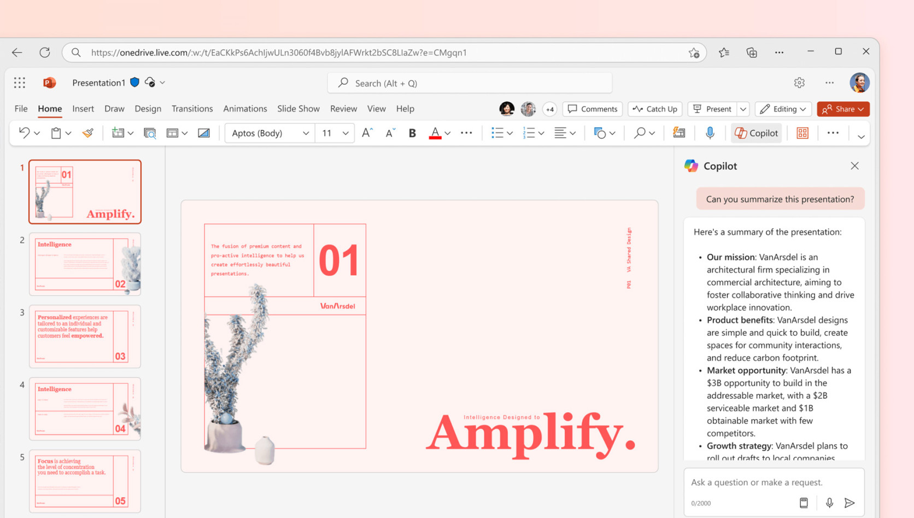Close the Copilot pane
The width and height of the screenshot is (914, 518).
click(x=854, y=166)
